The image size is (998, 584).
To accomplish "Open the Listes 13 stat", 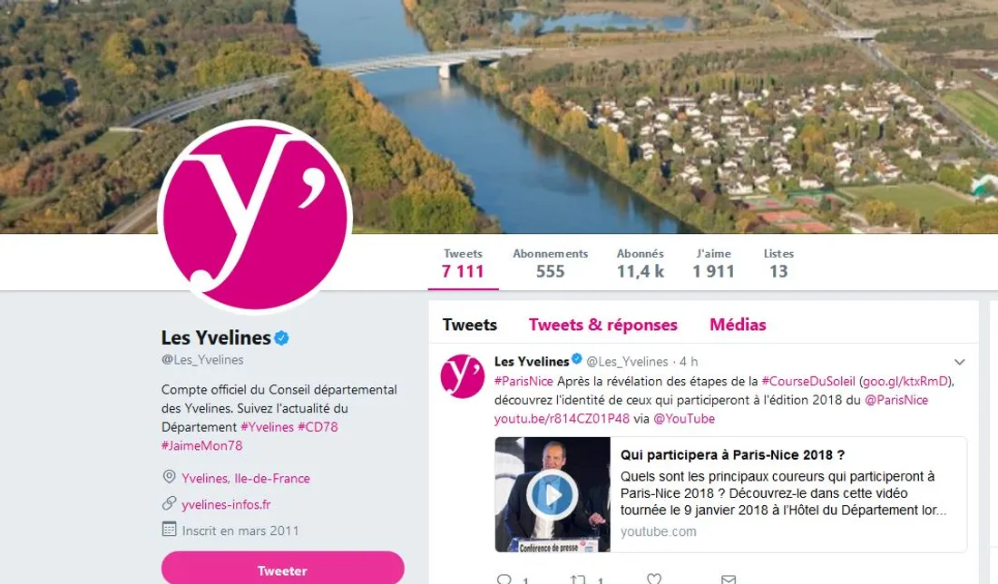I will pos(778,263).
